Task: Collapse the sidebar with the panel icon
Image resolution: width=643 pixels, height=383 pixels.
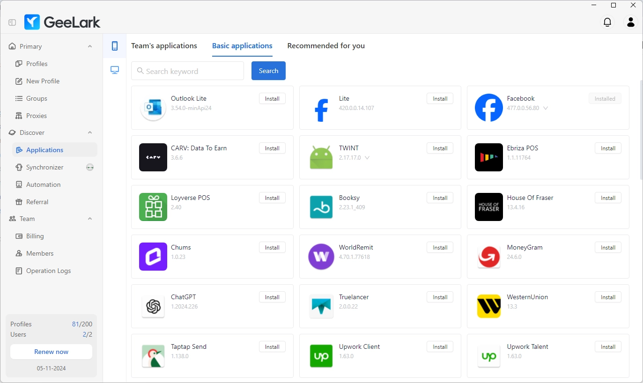Action: pos(12,22)
